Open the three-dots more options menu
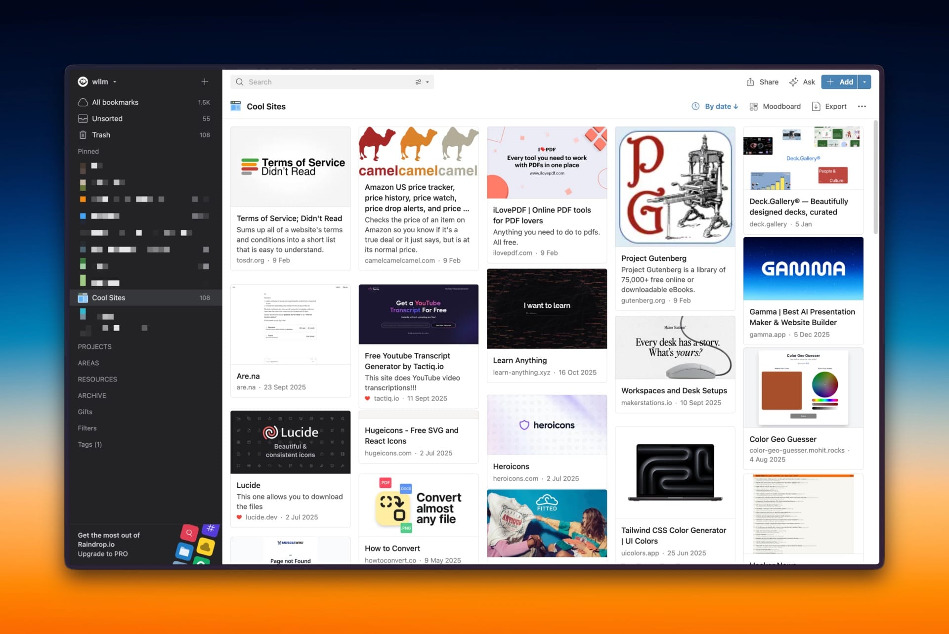Screen dimensions: 949x634 click(862, 106)
